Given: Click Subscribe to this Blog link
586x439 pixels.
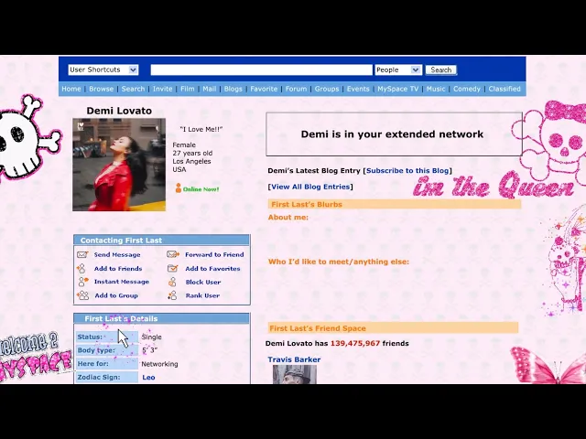Looking at the screenshot, I should click(x=407, y=171).
